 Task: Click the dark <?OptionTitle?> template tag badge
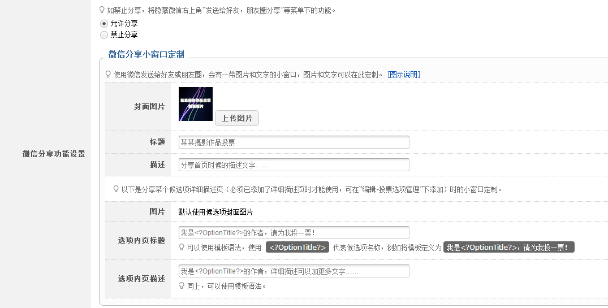(297, 248)
